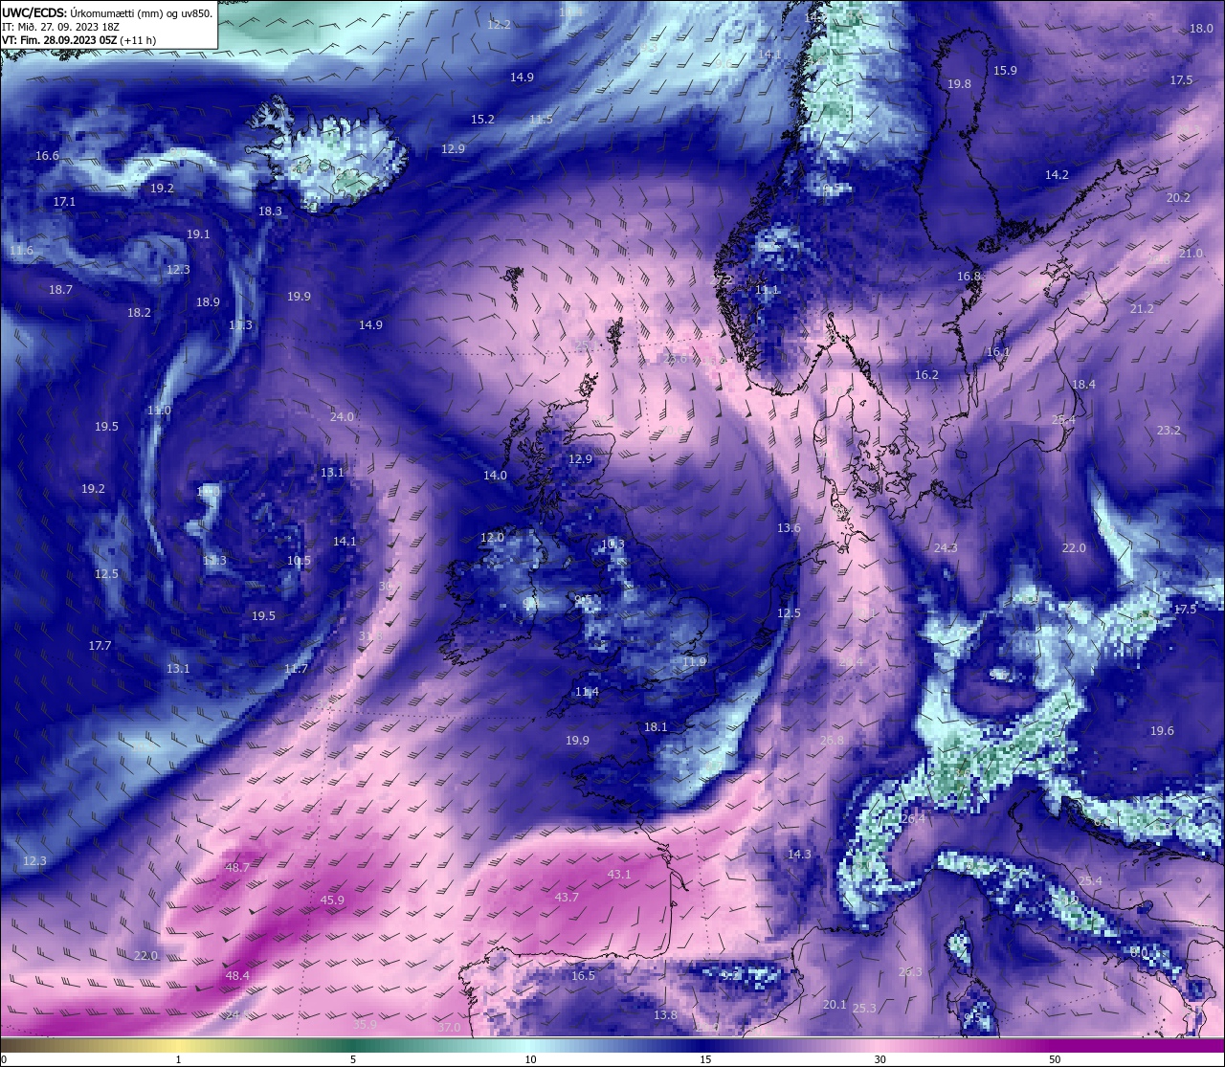Select the 14.1 value label
The width and height of the screenshot is (1225, 1067).
[345, 542]
